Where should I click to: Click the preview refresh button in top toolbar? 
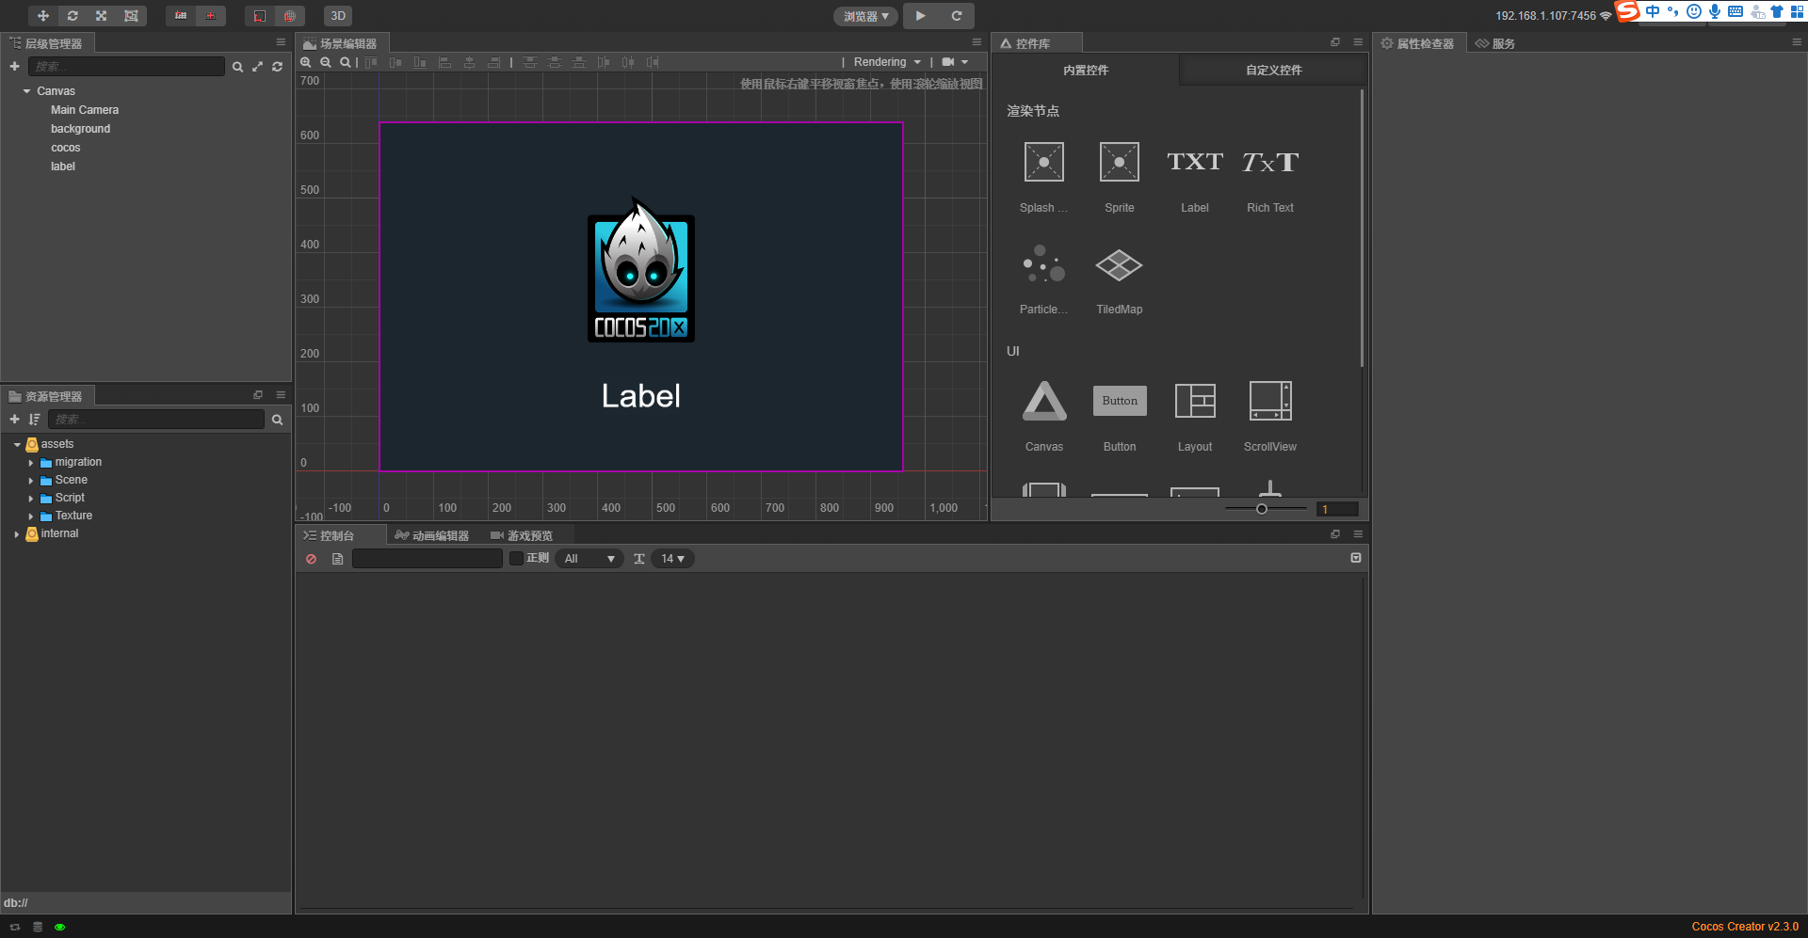(x=957, y=16)
